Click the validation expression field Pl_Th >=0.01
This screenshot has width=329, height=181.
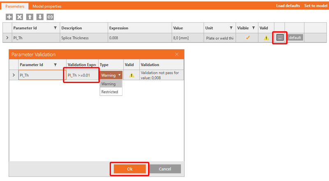(82, 75)
